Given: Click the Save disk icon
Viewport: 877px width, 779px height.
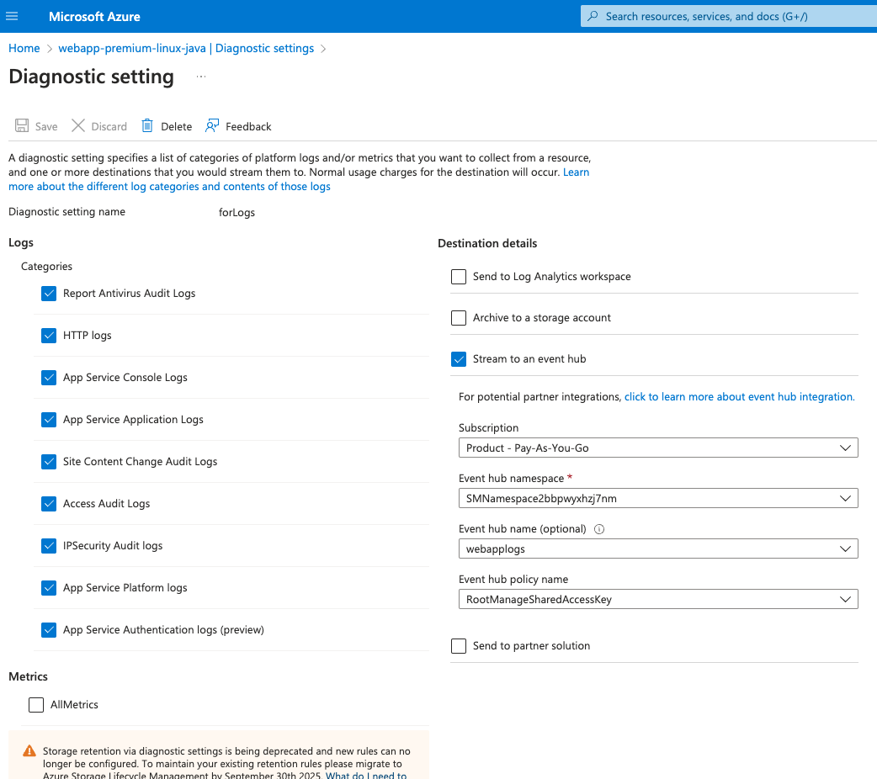Looking at the screenshot, I should pos(23,126).
